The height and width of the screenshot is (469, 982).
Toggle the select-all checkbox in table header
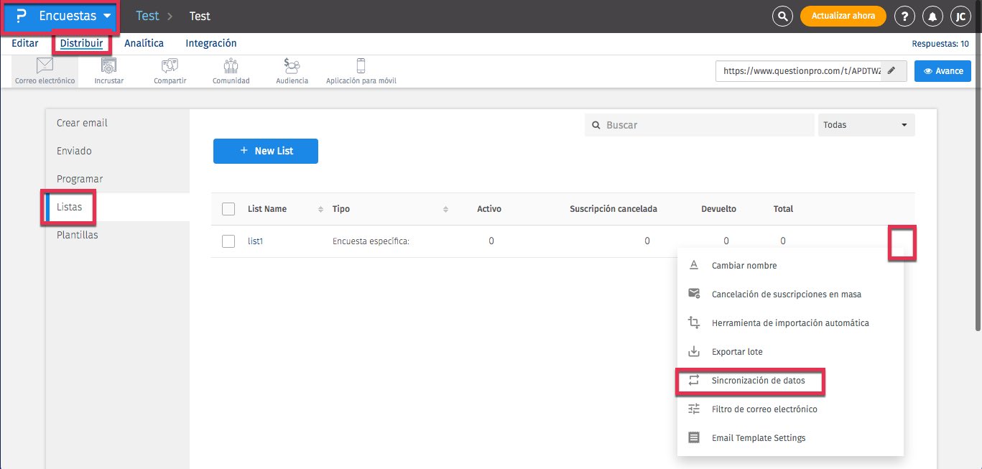[x=228, y=209]
